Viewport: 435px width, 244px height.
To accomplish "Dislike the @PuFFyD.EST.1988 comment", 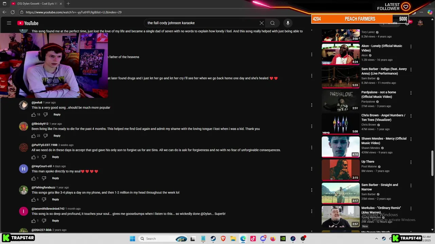I will [x=44, y=157].
